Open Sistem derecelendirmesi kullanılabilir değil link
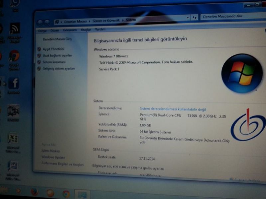 point(173,109)
